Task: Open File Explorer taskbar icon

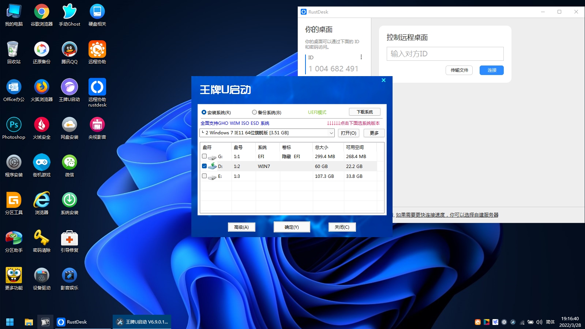Action: click(x=29, y=322)
